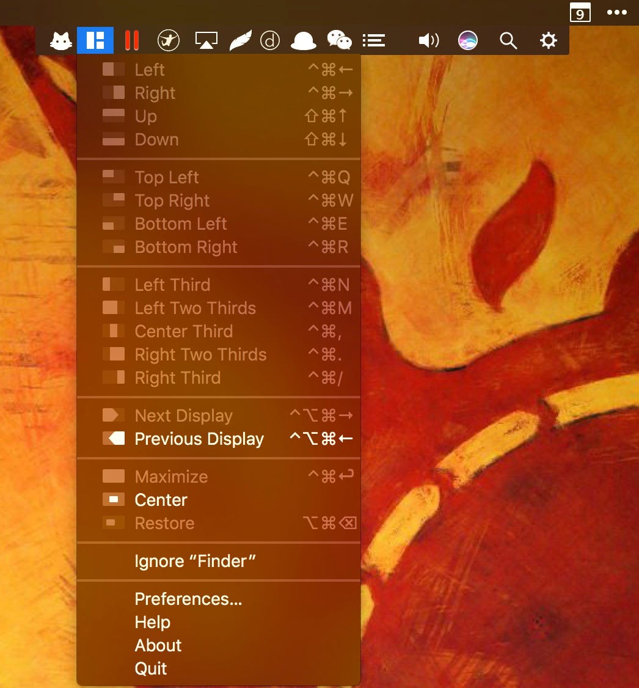Screen dimensions: 639x688
Task: Click the Previous Display arrow icon
Action: coord(114,438)
